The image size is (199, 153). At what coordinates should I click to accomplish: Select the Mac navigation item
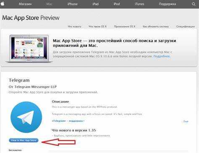tap(50, 4)
